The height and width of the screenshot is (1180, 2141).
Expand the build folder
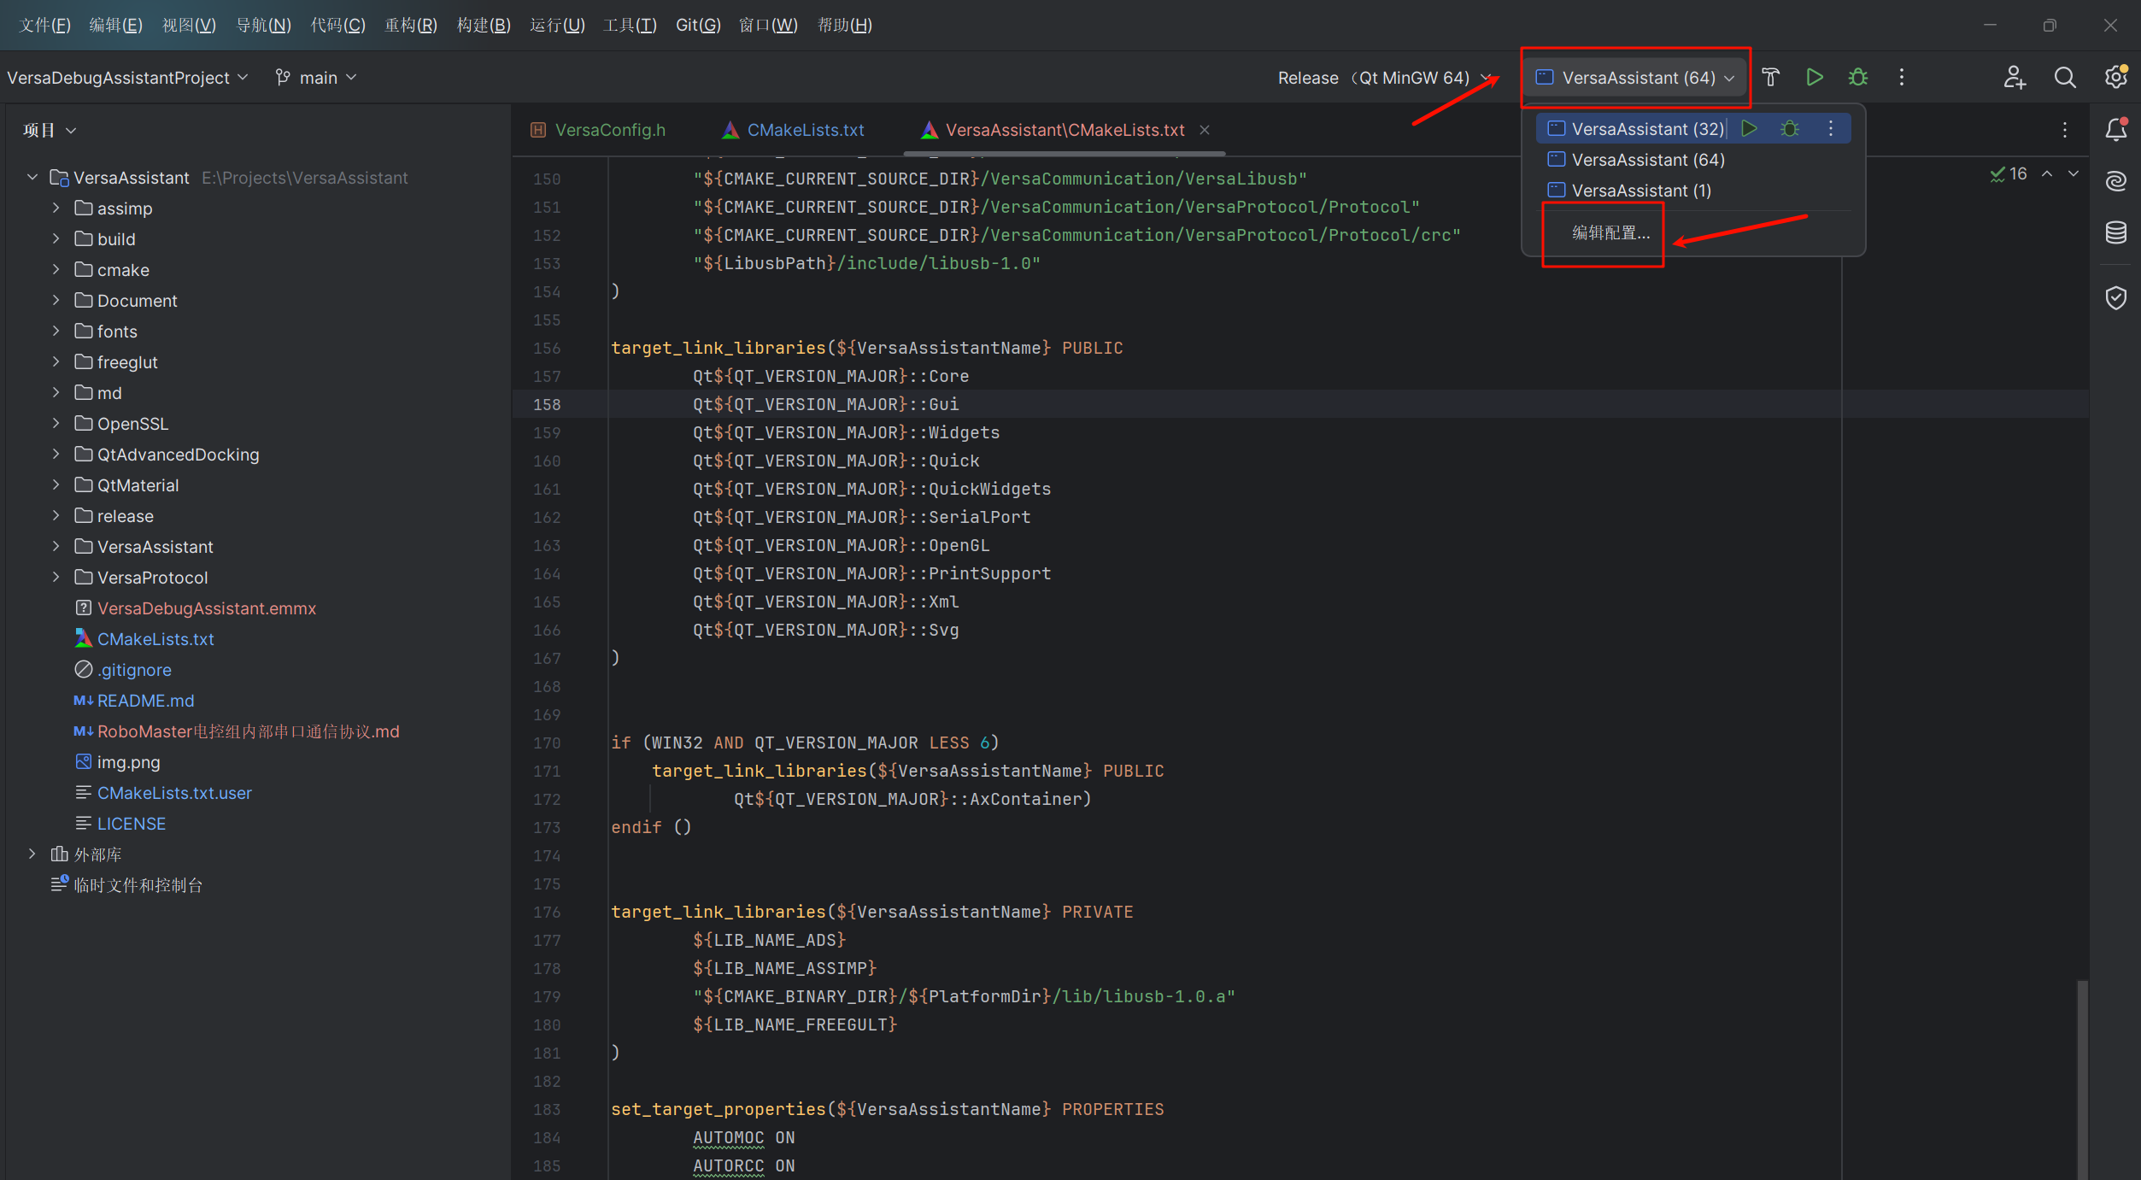coord(56,239)
